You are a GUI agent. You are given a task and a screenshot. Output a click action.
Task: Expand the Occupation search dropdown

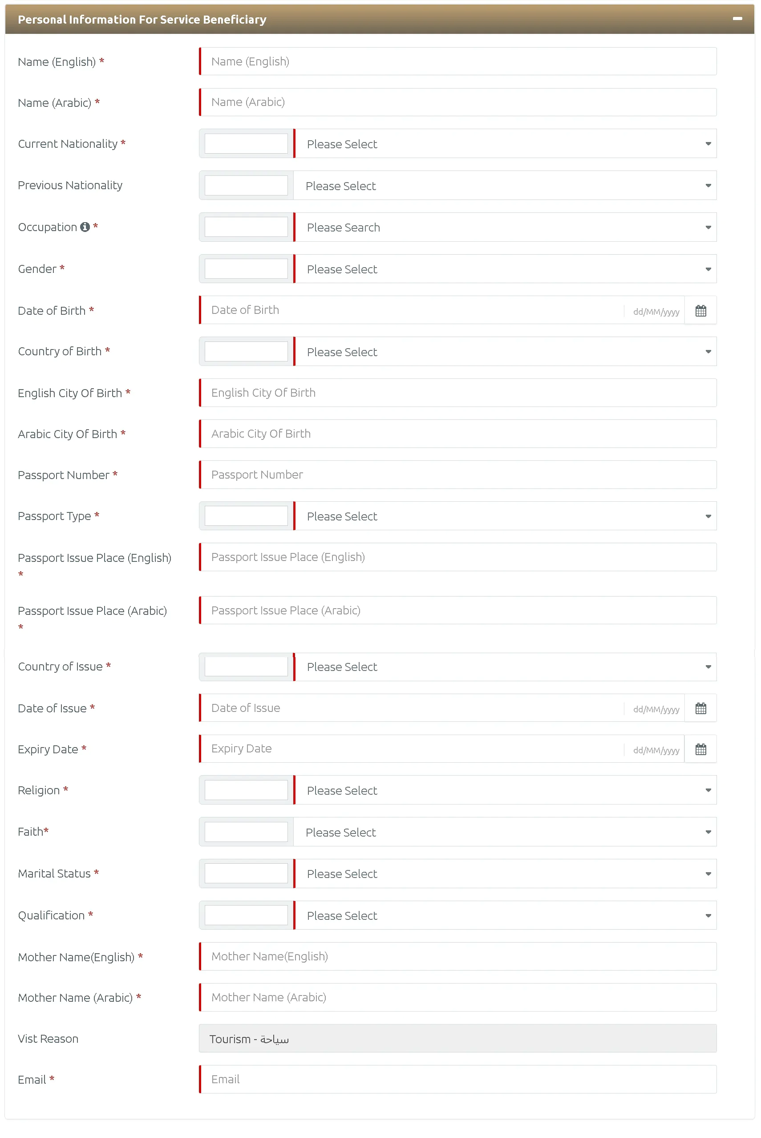(x=505, y=227)
